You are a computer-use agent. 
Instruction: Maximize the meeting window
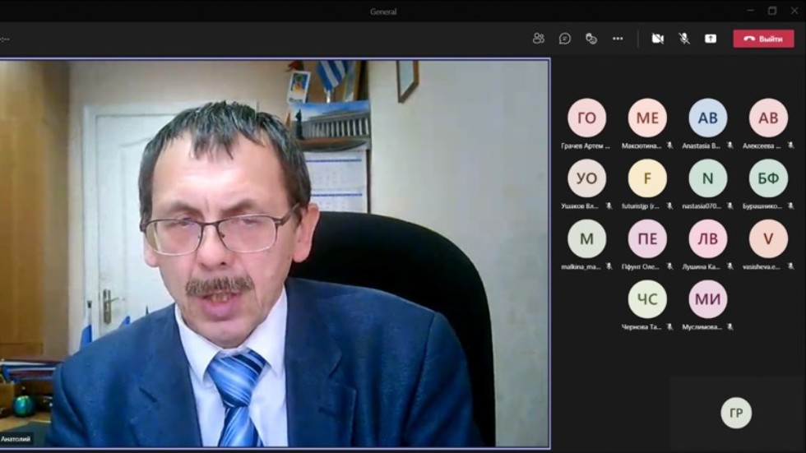[x=772, y=11]
